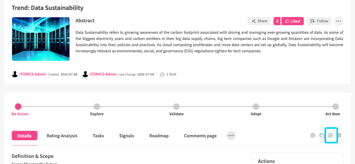Click the Share button
Screen dimensions: 355x164
[x=259, y=21]
